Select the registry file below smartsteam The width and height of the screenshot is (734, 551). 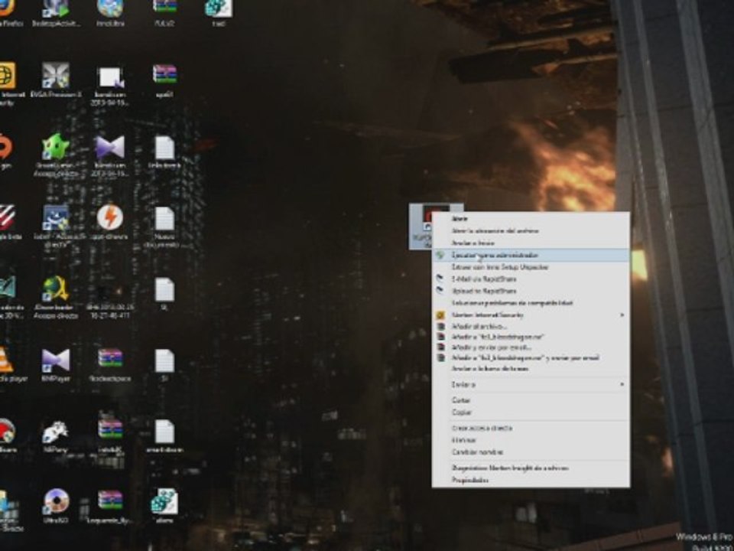click(164, 501)
